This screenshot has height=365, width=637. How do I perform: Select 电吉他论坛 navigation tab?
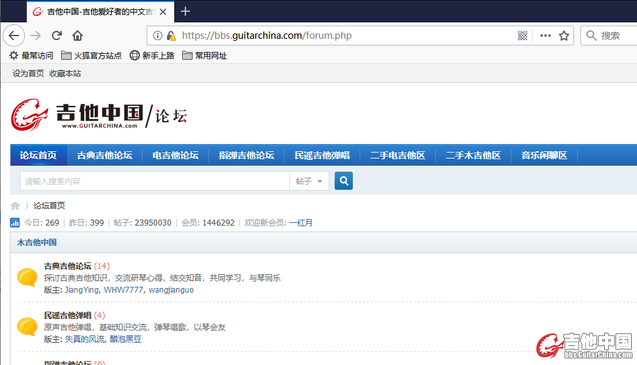[x=176, y=155]
